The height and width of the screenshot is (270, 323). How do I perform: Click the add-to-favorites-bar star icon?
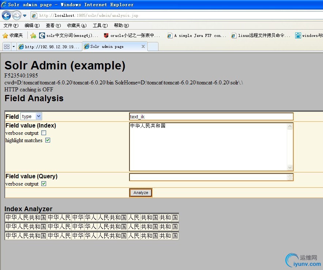[33, 35]
